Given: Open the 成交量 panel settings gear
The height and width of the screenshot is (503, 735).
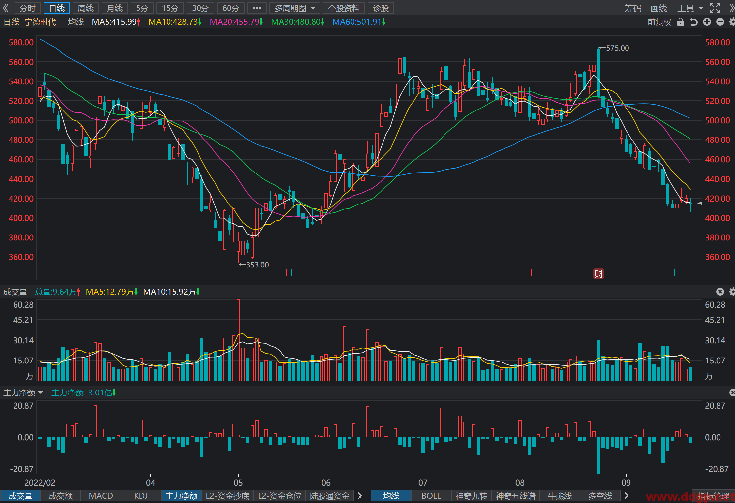Looking at the screenshot, I should pyautogui.click(x=732, y=292).
